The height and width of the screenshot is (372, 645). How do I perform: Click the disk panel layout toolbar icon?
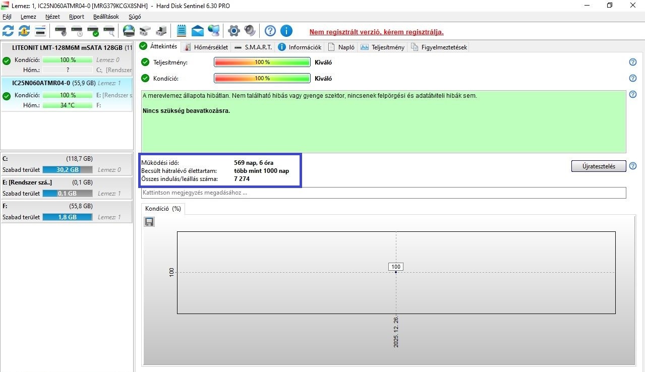tap(41, 31)
